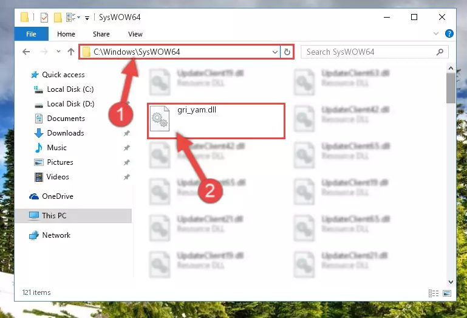Image resolution: width=467 pixels, height=318 pixels.
Task: Open Pictures in the sidebar
Action: pos(60,162)
